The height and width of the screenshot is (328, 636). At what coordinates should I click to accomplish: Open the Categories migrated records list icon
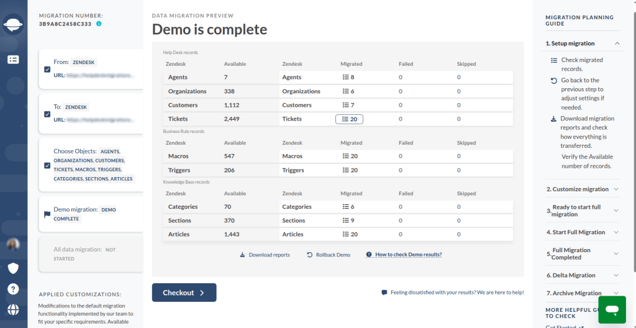pyautogui.click(x=345, y=207)
